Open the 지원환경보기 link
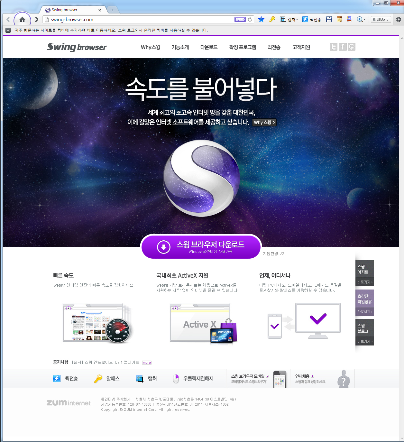 (x=274, y=254)
